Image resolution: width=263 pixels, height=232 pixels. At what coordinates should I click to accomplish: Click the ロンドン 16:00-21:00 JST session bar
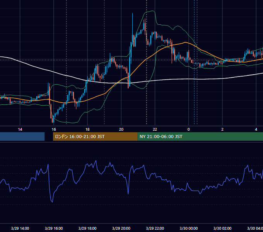click(95, 136)
